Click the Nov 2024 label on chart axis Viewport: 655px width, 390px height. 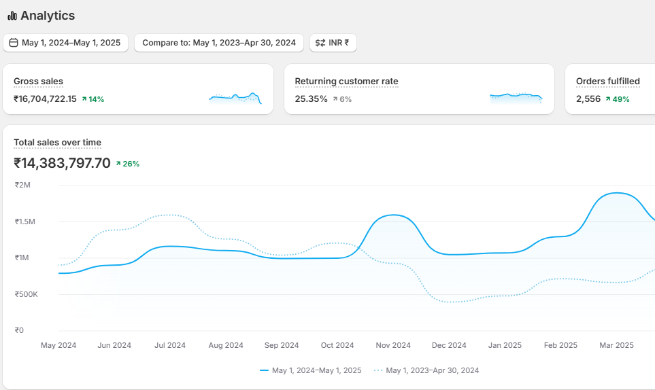coord(393,345)
